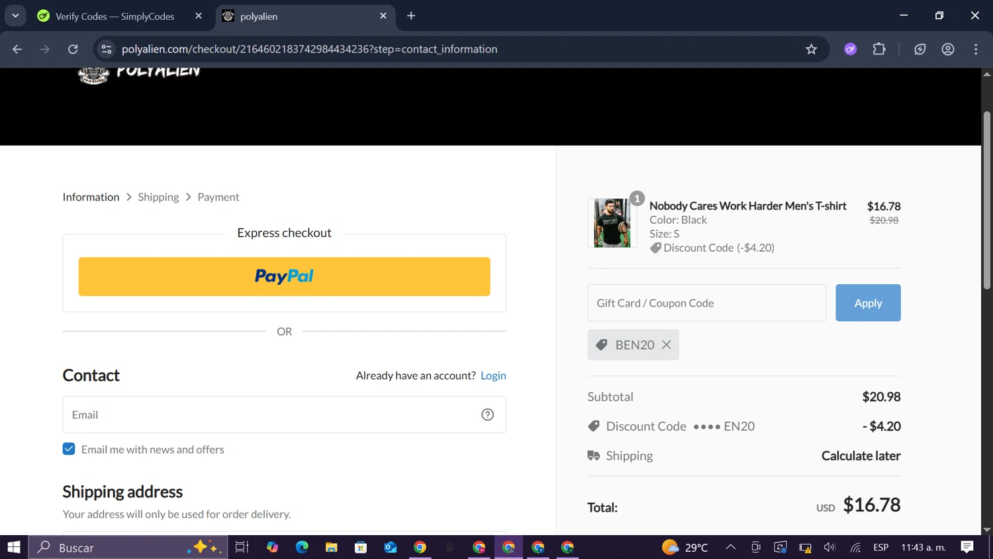
Task: Show hidden system tray icons
Action: tap(731, 547)
